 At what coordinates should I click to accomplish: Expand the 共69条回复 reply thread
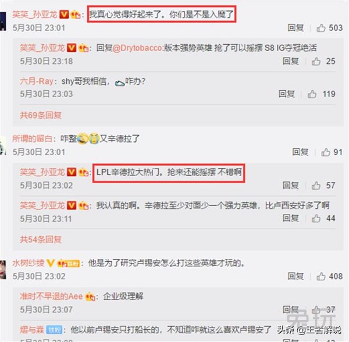(41, 115)
